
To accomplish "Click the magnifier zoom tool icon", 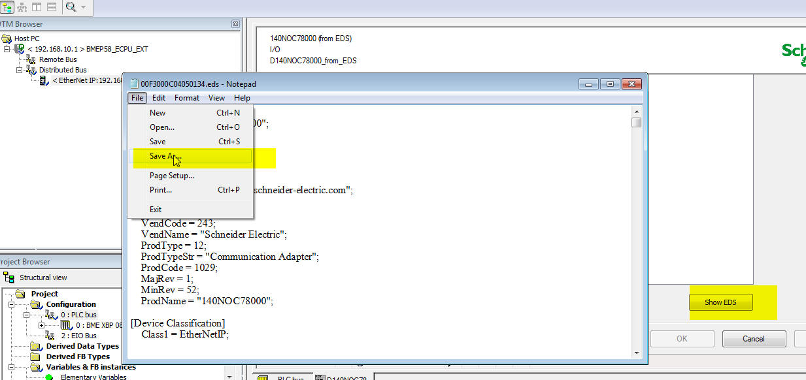I will pyautogui.click(x=71, y=7).
